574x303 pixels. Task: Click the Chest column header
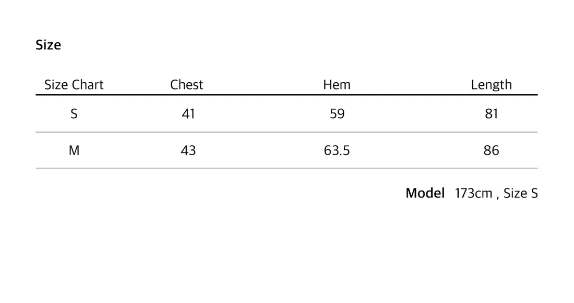point(186,85)
